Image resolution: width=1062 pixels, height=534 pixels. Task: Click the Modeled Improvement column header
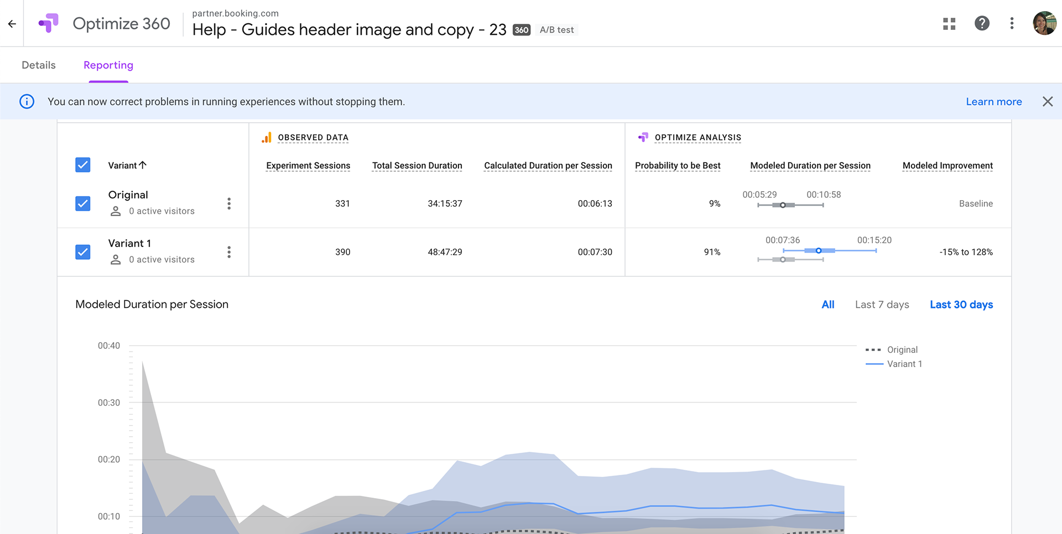tap(948, 166)
